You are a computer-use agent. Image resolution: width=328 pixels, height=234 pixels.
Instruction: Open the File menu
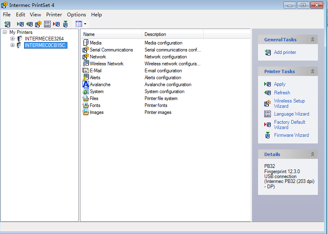7,15
